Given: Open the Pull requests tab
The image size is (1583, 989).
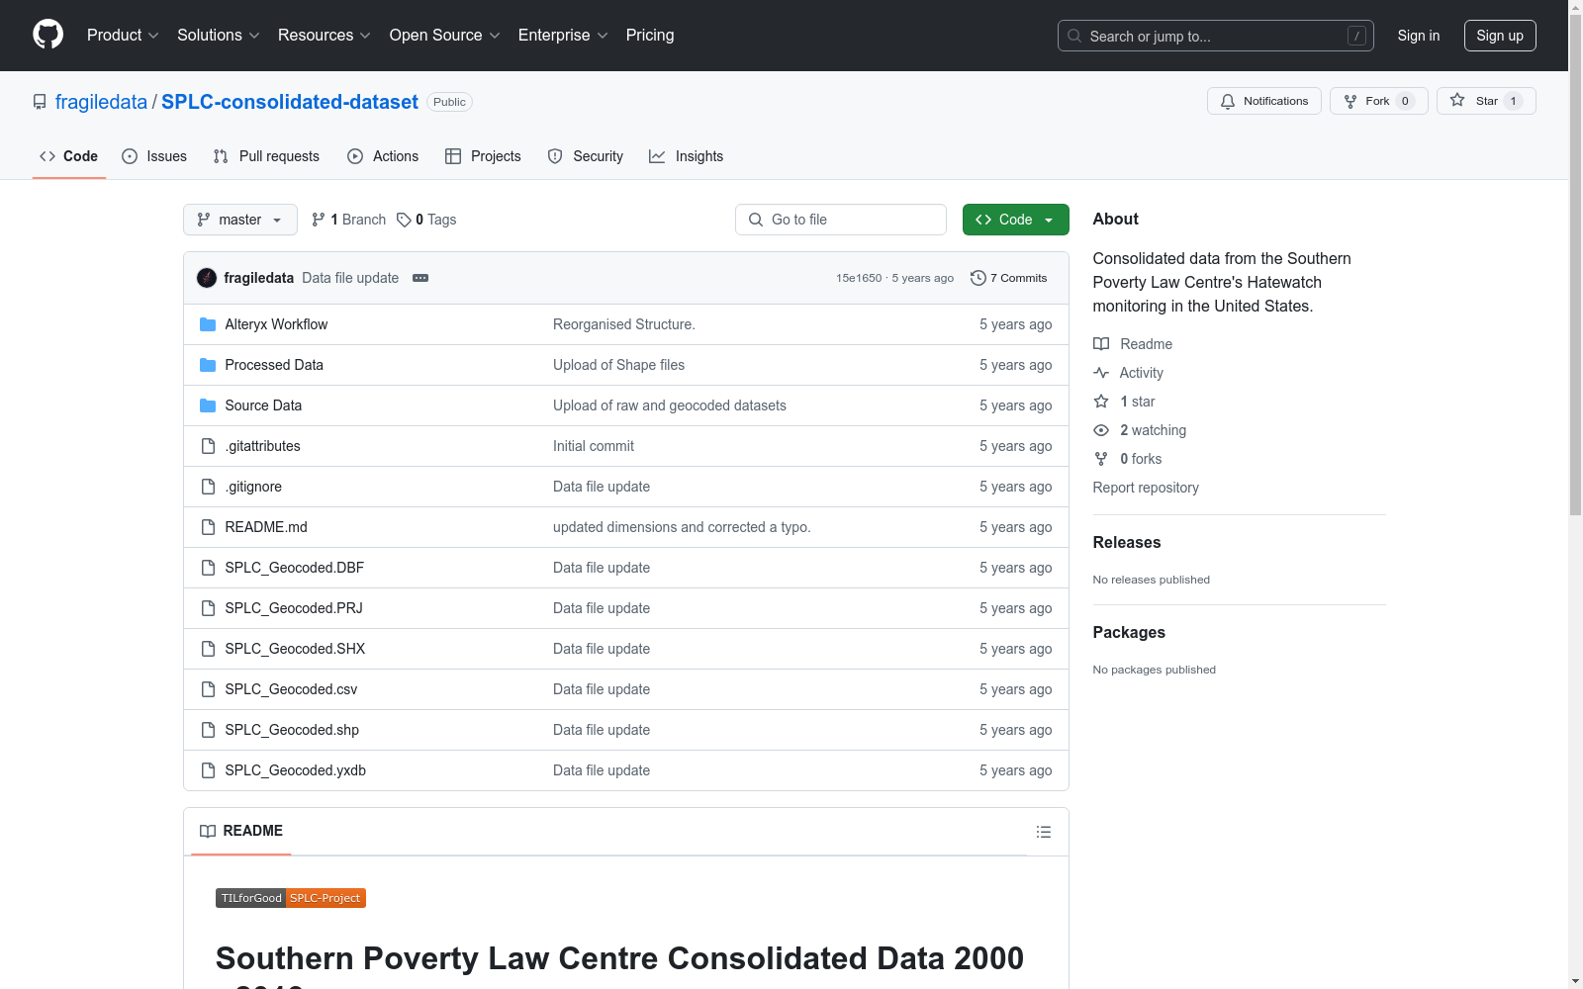Looking at the screenshot, I should (x=266, y=156).
